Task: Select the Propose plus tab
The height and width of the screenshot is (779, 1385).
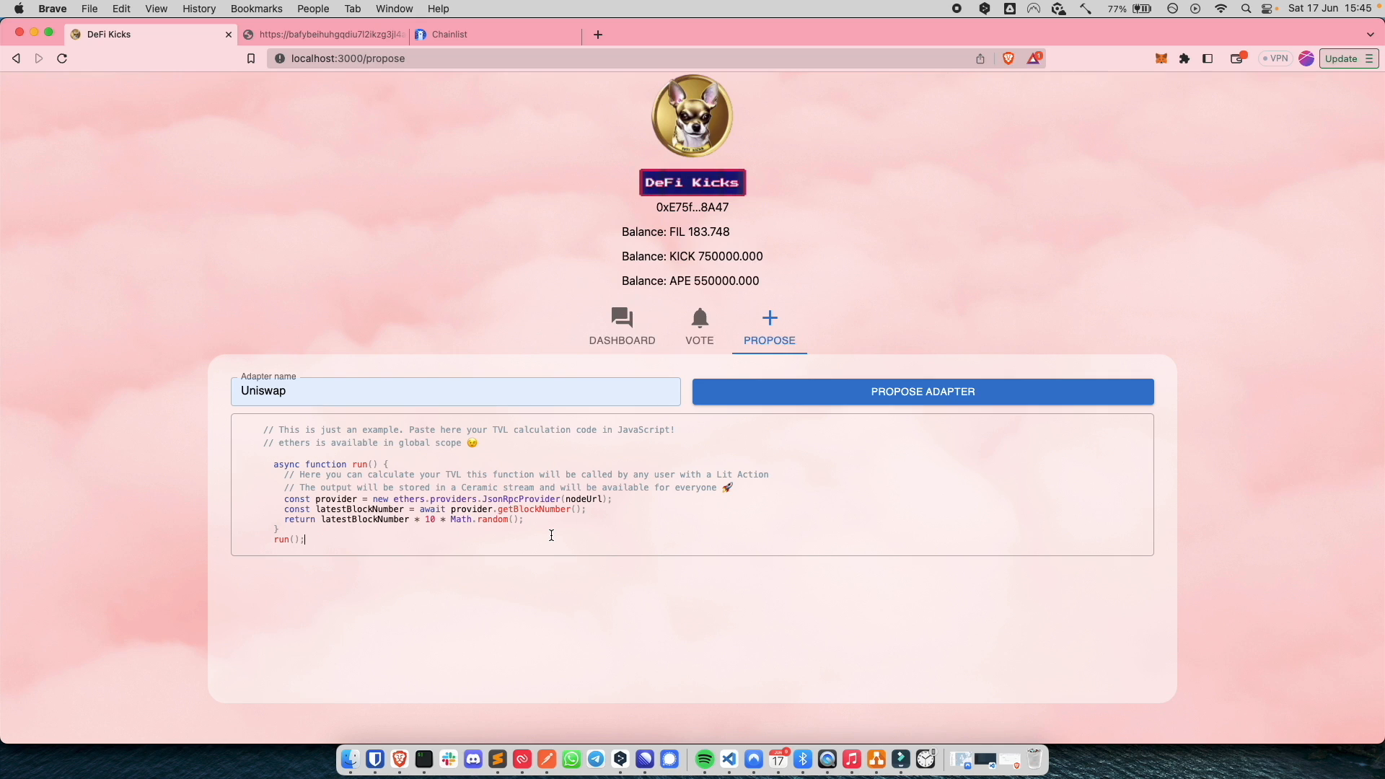Action: coord(769,327)
